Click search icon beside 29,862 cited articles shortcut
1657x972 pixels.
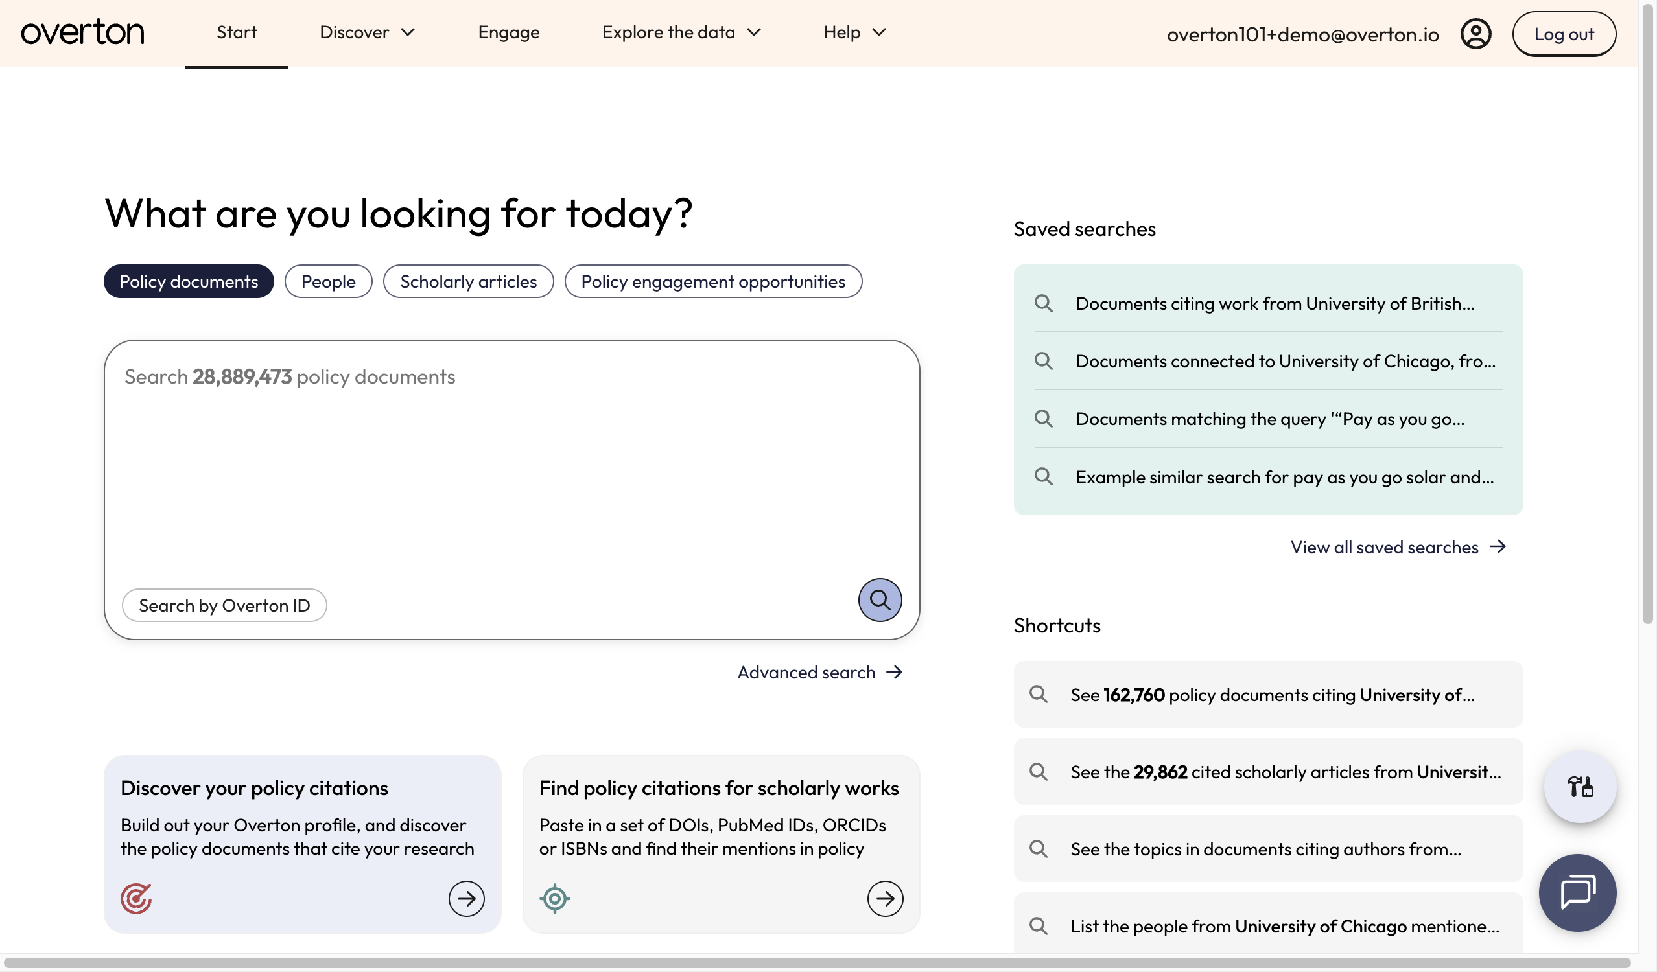(x=1038, y=772)
